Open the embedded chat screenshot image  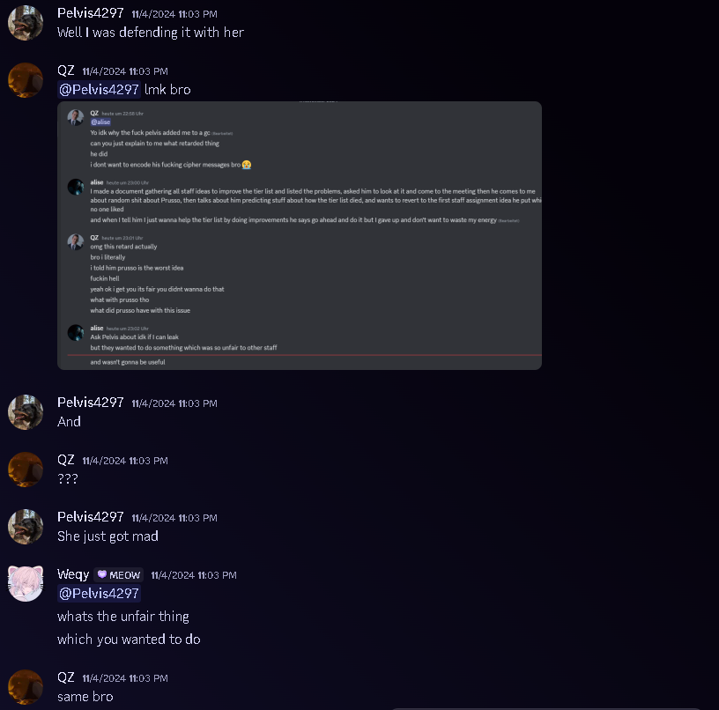click(x=300, y=235)
